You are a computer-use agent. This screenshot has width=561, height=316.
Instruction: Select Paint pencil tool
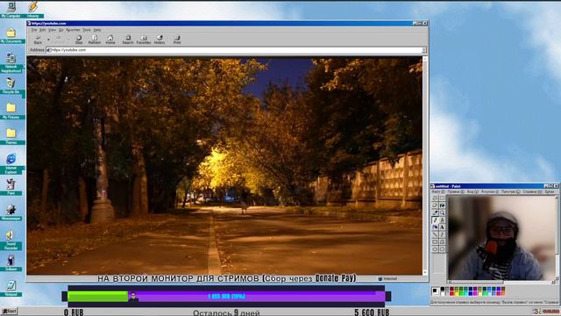tap(435, 220)
